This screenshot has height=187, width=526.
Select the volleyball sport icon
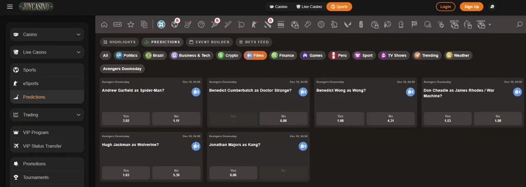coord(321,25)
